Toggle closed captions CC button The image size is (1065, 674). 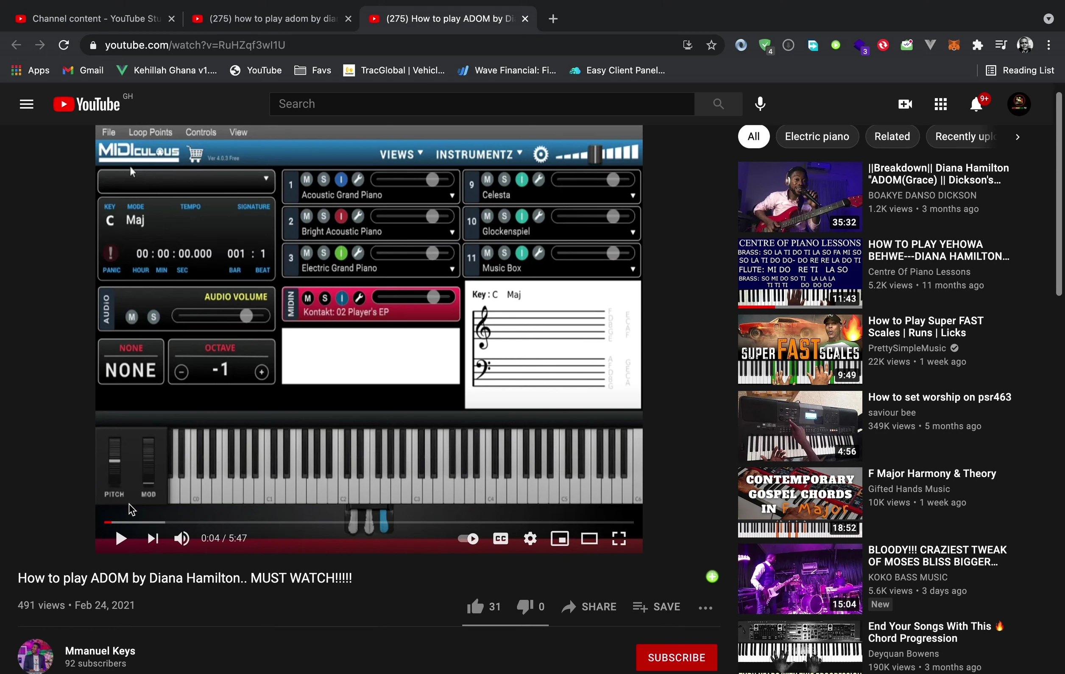[500, 538]
